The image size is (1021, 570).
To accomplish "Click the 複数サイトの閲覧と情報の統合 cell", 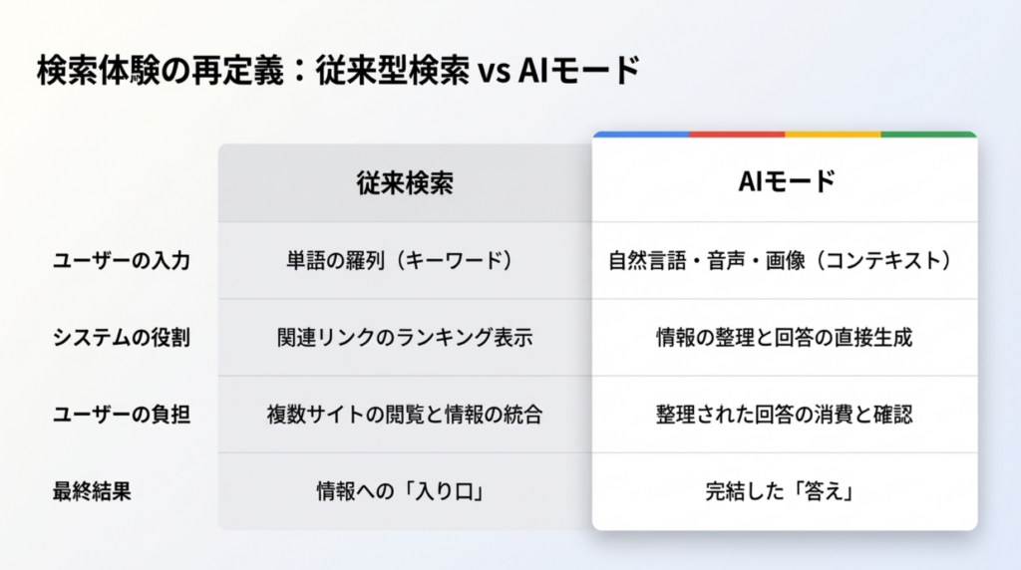I will point(404,415).
